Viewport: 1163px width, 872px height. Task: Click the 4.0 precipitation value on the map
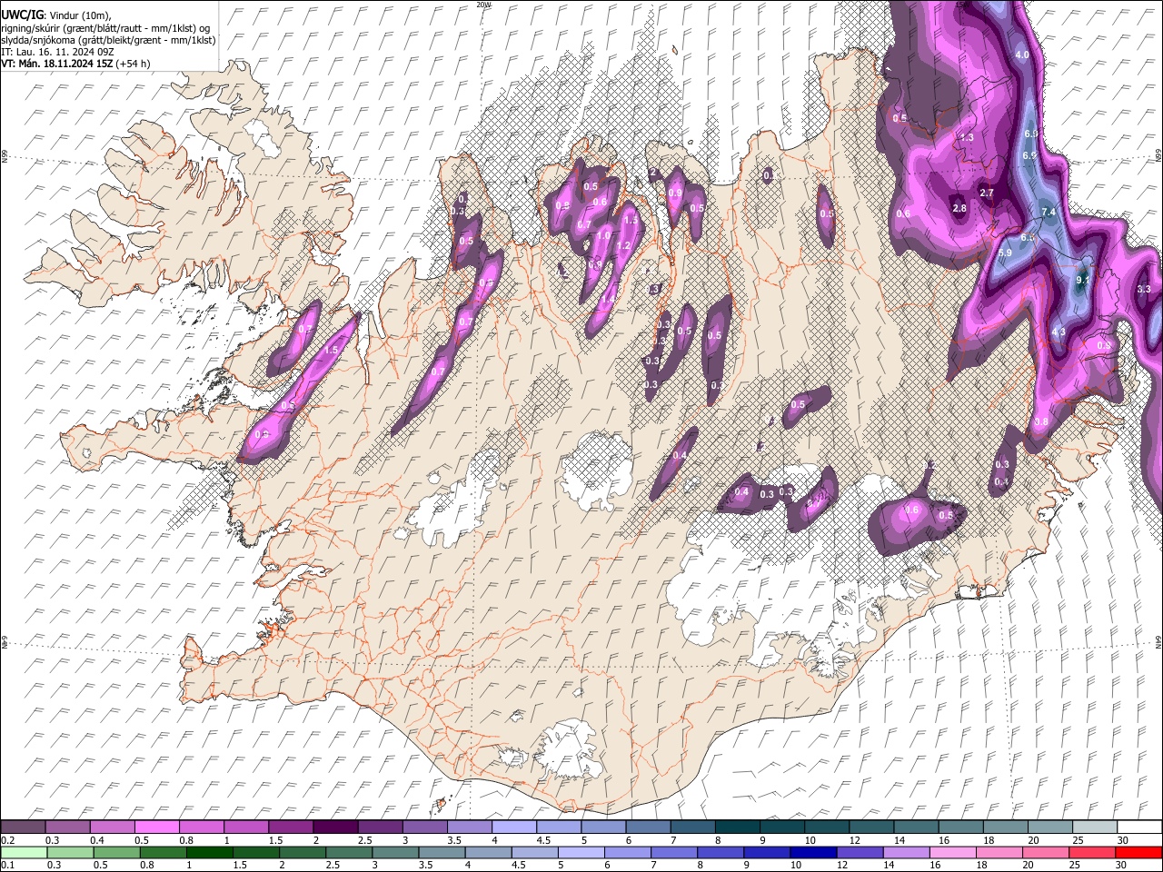(1022, 55)
